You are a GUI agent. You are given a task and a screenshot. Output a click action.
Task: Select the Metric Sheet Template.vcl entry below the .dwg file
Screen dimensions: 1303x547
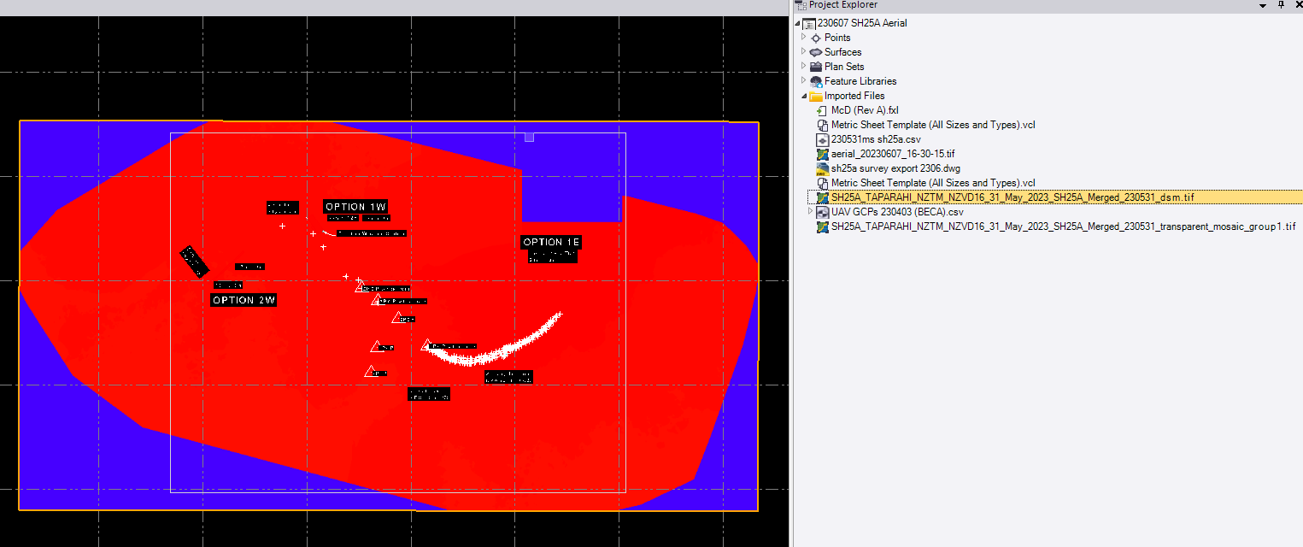(933, 183)
